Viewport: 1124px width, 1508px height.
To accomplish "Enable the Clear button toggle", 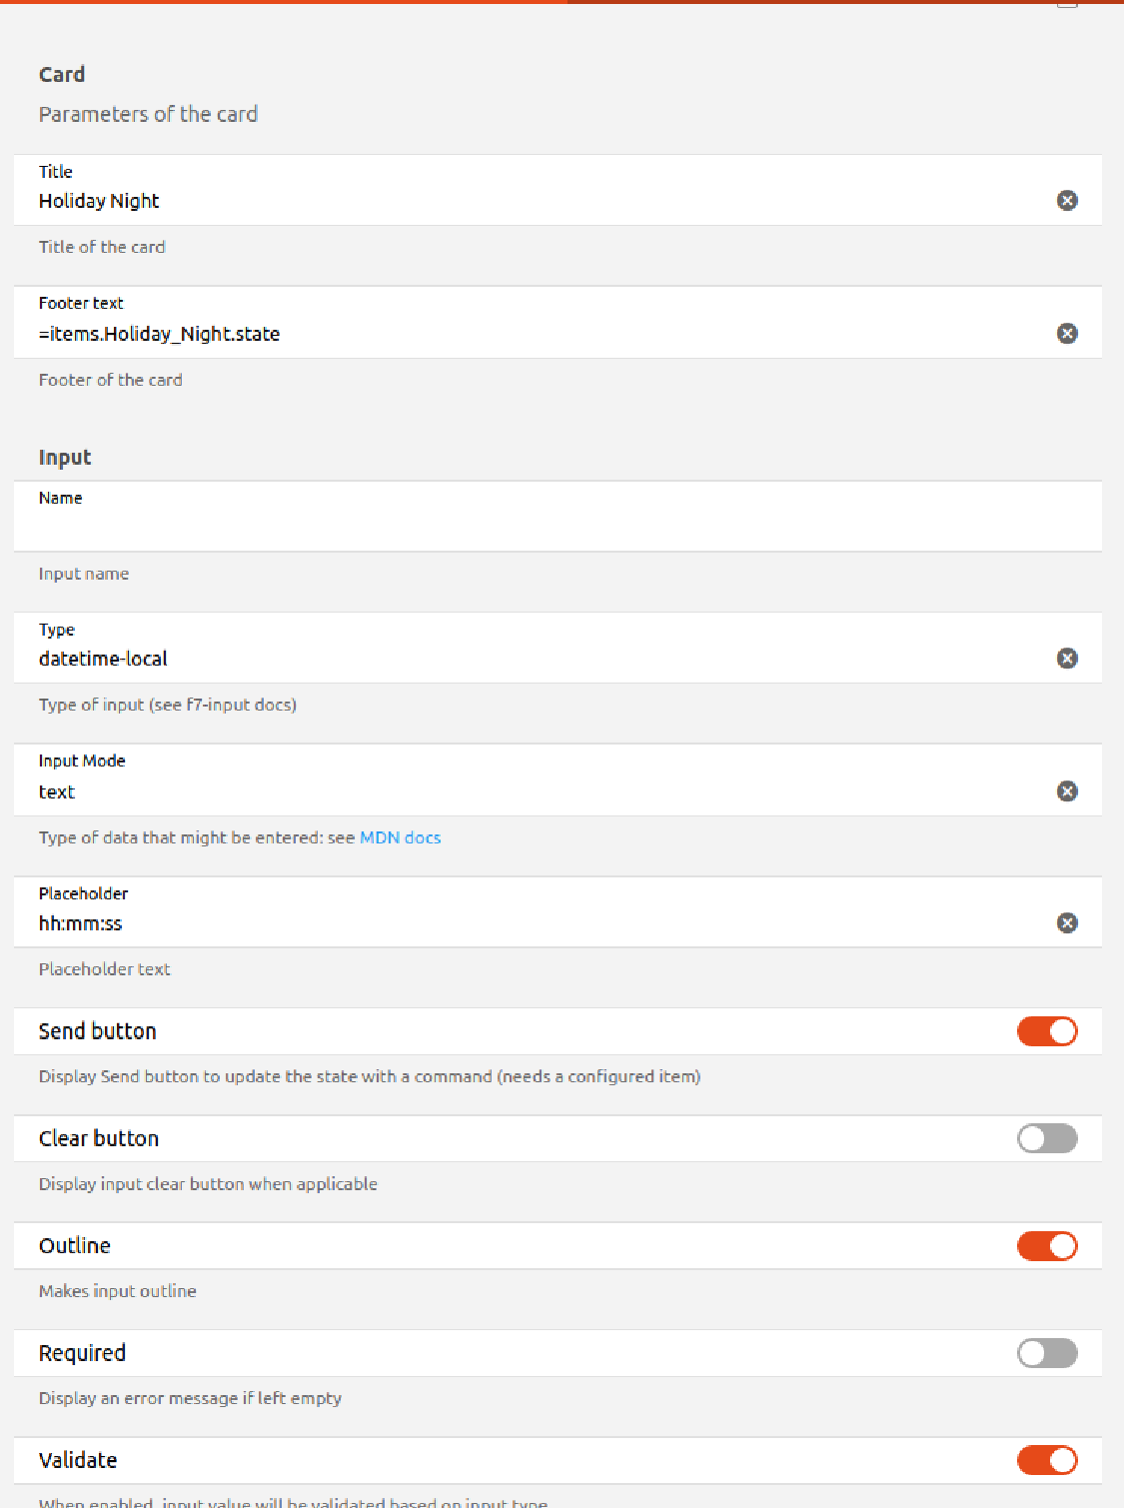I will (x=1047, y=1138).
